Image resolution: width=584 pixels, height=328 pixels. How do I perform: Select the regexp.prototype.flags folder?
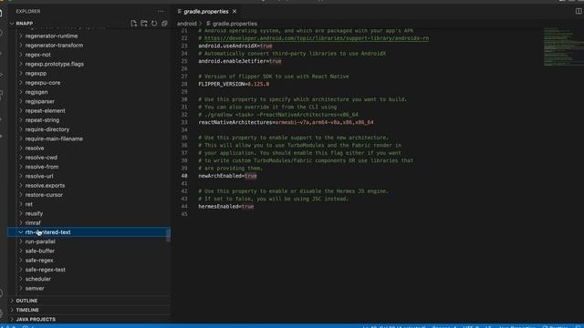pos(55,64)
